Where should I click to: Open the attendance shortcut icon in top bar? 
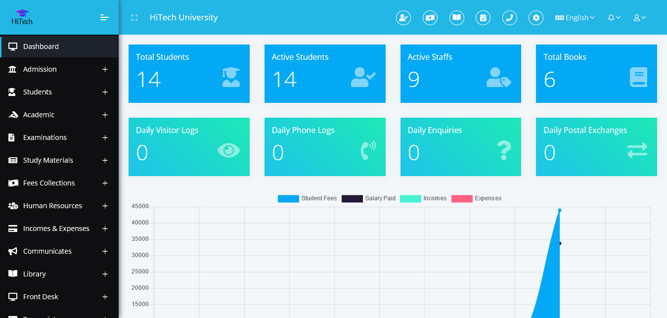pyautogui.click(x=403, y=17)
